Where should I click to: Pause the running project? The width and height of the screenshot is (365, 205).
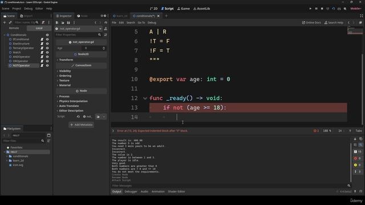[316, 9]
